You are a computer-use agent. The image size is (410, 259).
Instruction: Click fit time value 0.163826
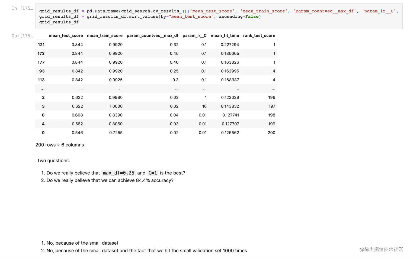coord(230,62)
